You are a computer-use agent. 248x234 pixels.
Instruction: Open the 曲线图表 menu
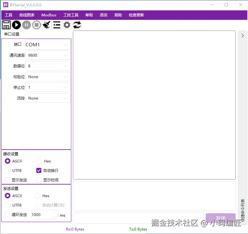point(27,15)
